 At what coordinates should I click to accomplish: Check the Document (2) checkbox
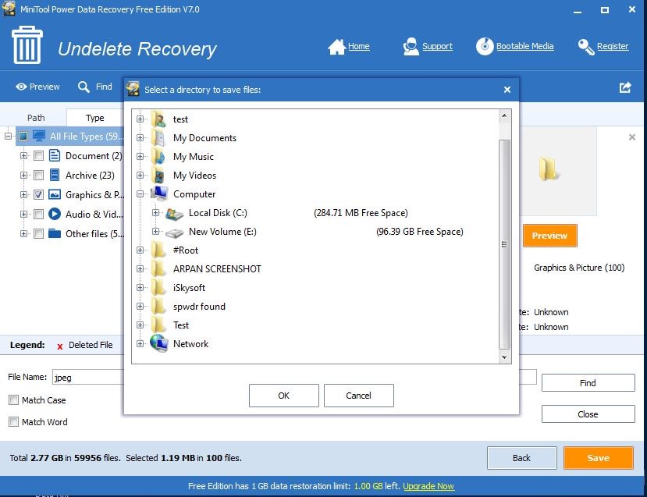[38, 155]
